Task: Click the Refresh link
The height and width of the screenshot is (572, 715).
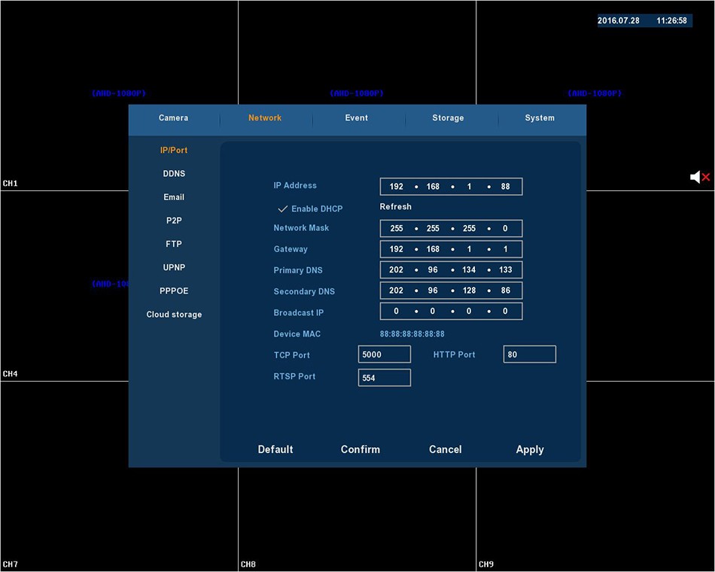Action: 395,207
